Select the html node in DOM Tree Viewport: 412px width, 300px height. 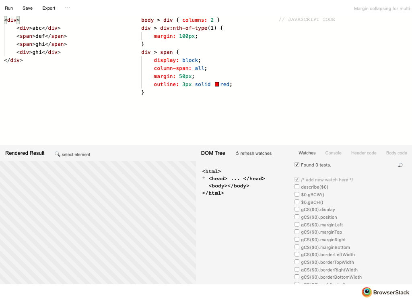(x=212, y=171)
